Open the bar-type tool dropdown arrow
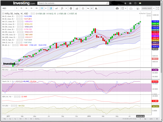This screenshot has width=163, height=122. click(66, 8)
